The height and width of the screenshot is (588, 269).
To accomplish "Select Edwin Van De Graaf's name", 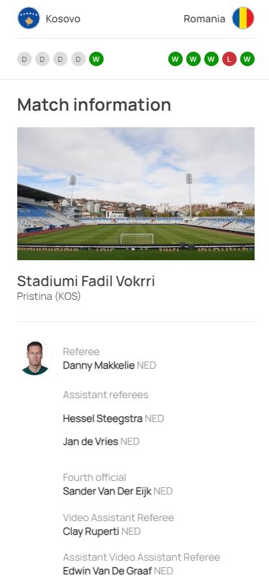I will pos(107,571).
